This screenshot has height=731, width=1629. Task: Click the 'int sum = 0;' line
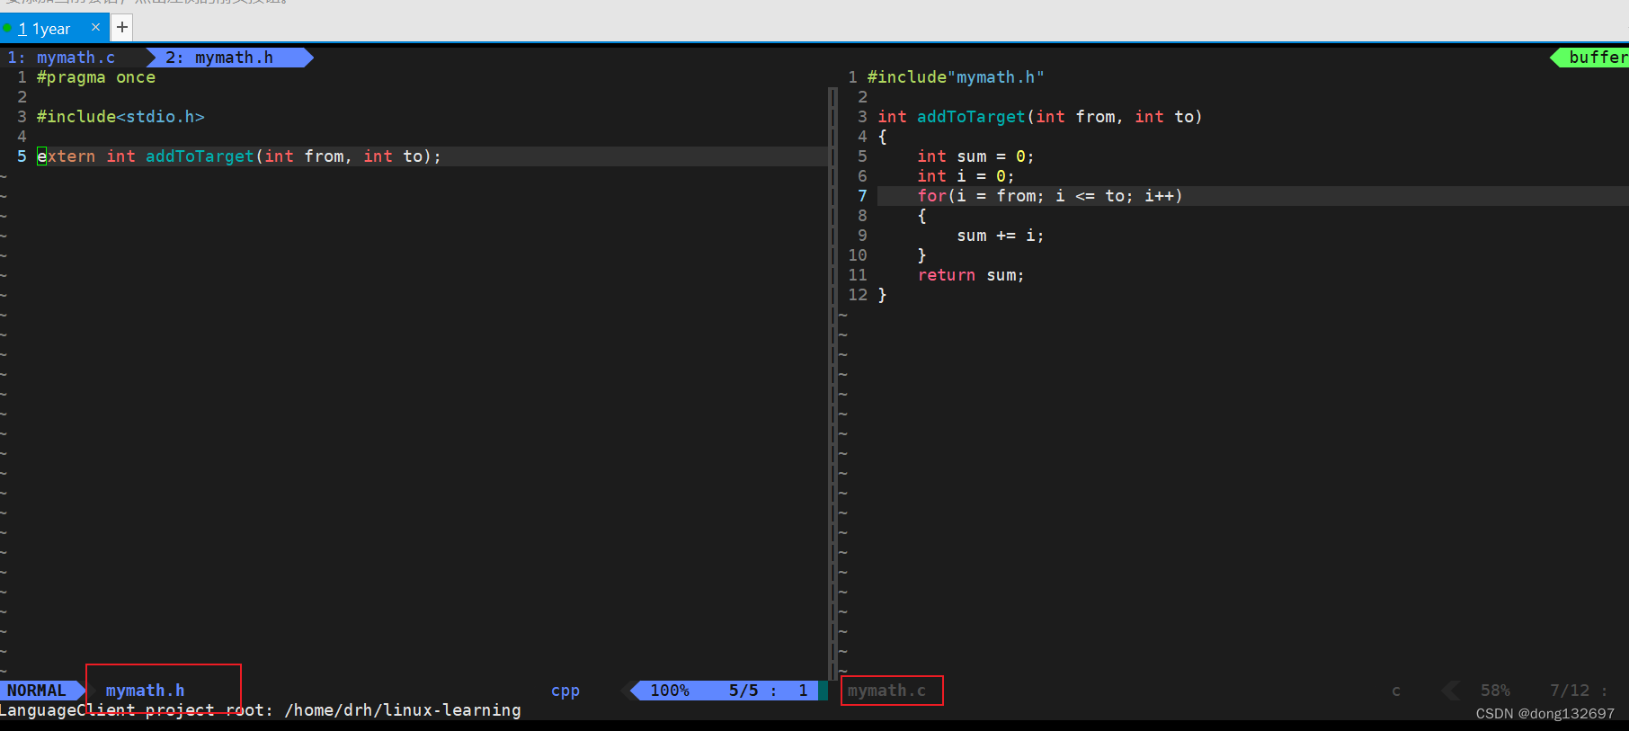coord(975,156)
